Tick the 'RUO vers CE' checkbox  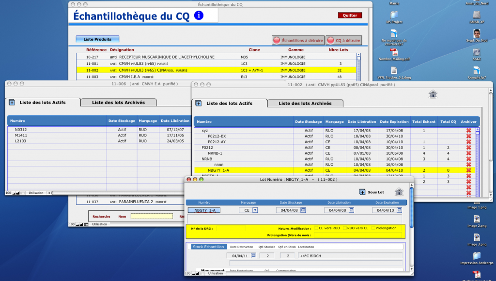click(x=345, y=228)
